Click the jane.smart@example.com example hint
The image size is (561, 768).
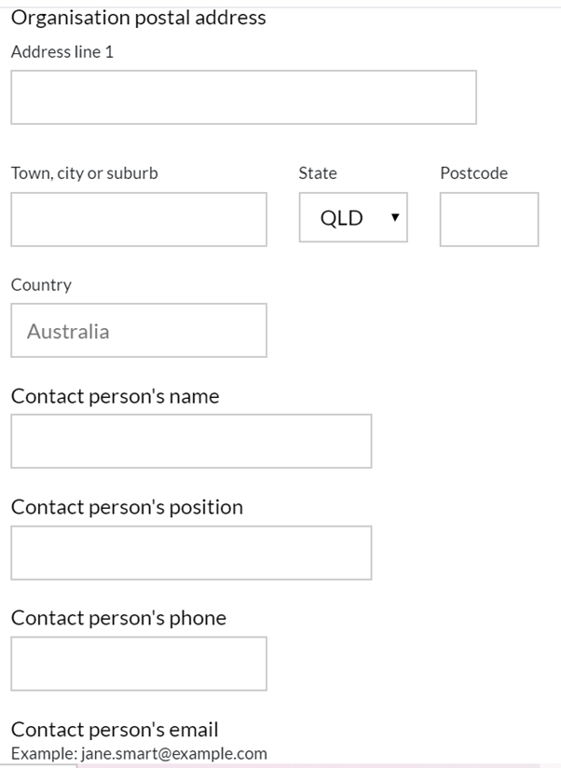pos(173,753)
